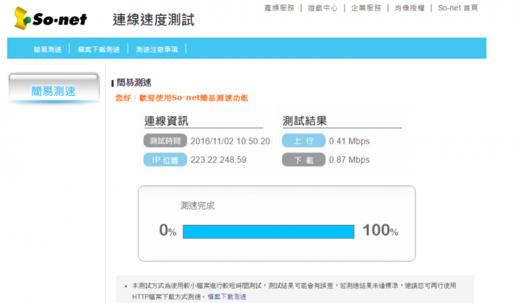Image resolution: width=522 pixels, height=303 pixels.
Task: Click the download result 0.87 Mbps
Action: pos(349,160)
